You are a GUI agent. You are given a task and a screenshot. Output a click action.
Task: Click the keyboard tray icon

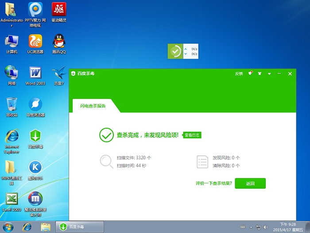pos(243,227)
